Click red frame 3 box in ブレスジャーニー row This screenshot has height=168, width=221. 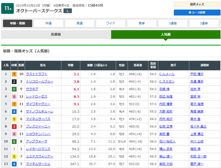(x=14, y=126)
